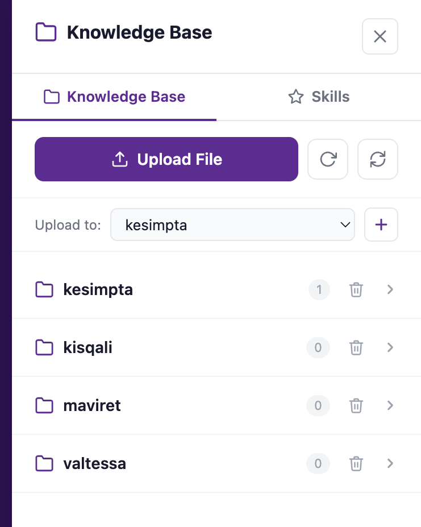Click the kesimpta file count badge
The image size is (421, 527).
pyautogui.click(x=319, y=289)
